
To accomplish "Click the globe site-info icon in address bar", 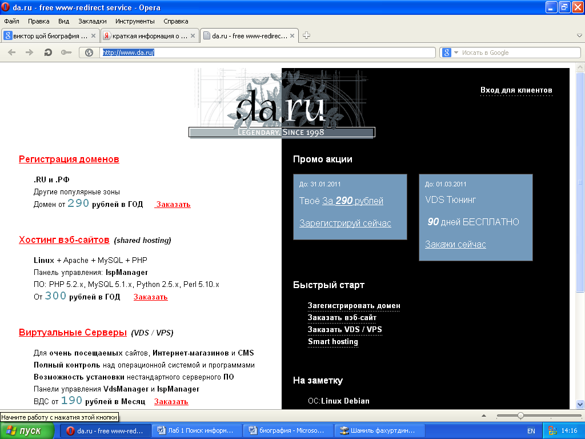I will (89, 53).
